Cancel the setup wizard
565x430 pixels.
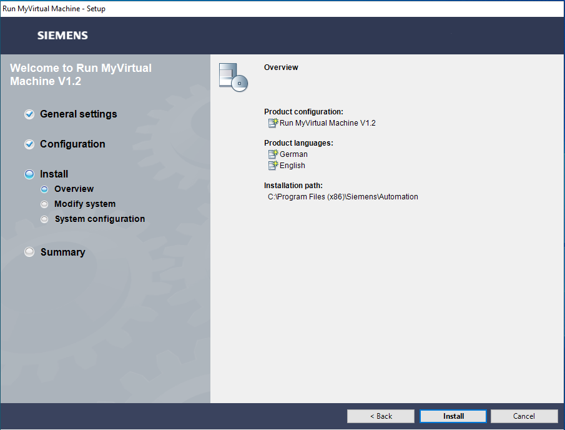[524, 416]
